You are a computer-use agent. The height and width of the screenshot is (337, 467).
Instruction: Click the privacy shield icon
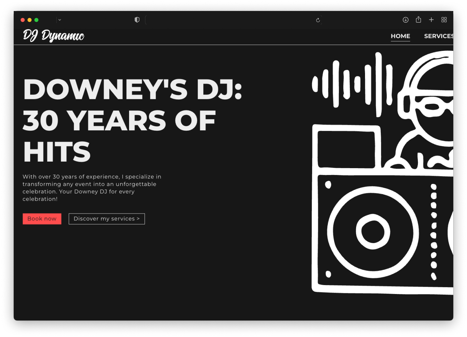click(137, 20)
